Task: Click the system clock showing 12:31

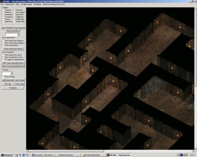Action: pyautogui.click(x=192, y=155)
